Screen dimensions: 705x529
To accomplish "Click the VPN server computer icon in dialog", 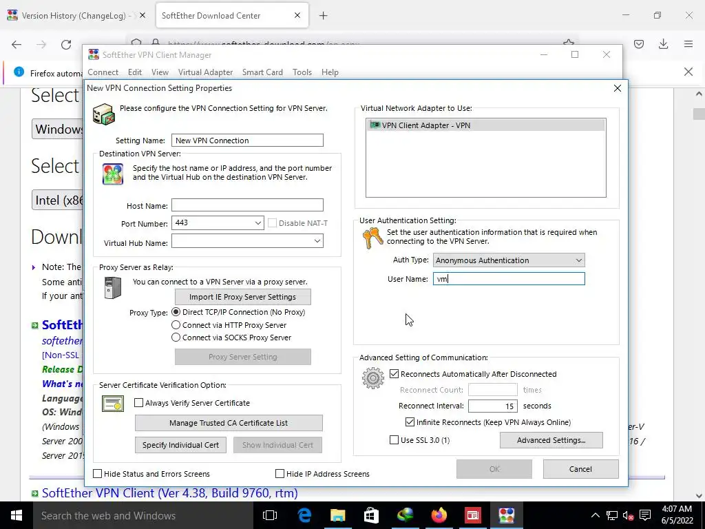I will click(104, 114).
